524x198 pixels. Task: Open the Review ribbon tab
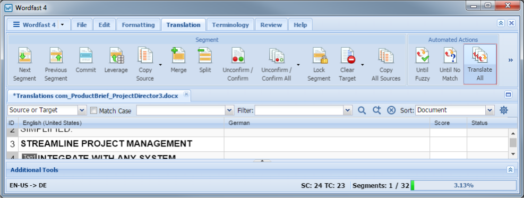(271, 25)
